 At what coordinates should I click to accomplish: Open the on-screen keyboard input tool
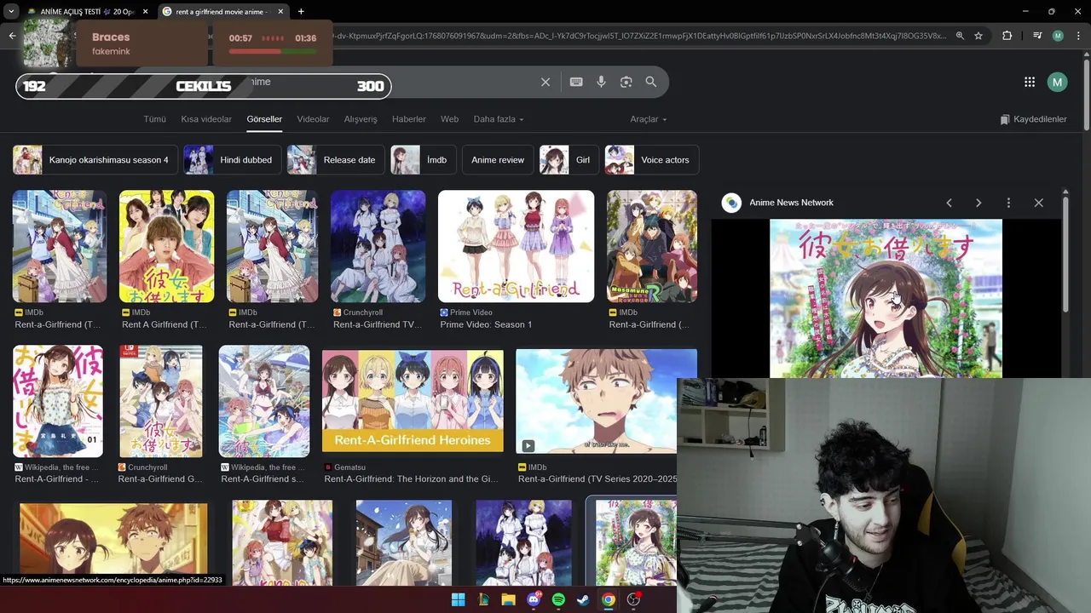[576, 82]
